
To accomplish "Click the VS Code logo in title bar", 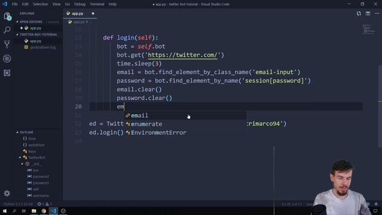I will 5,4.
